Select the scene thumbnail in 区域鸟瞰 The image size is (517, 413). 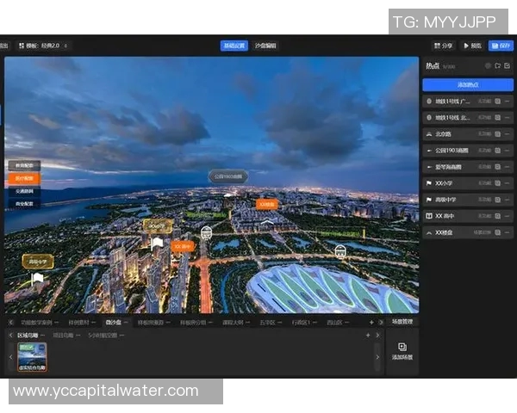[x=33, y=354]
